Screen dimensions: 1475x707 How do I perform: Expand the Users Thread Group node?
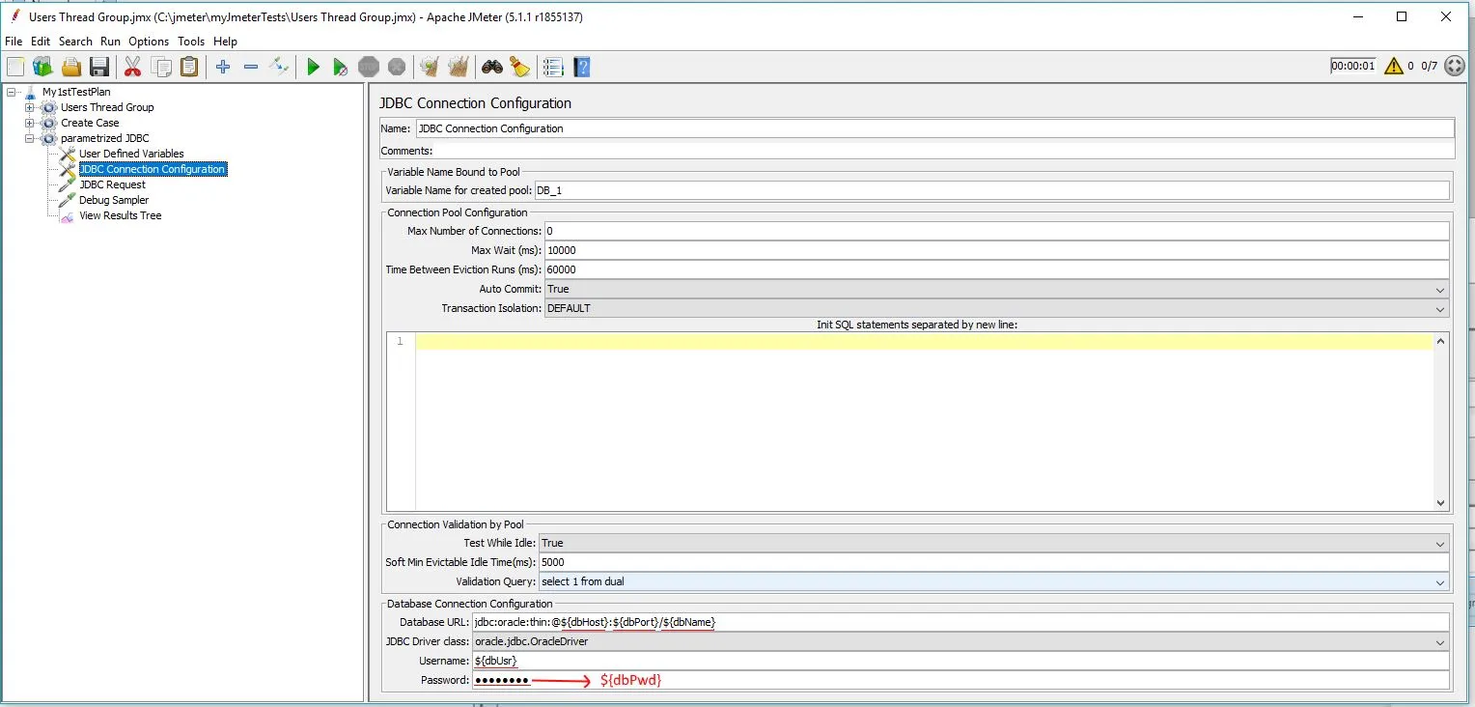tap(30, 107)
